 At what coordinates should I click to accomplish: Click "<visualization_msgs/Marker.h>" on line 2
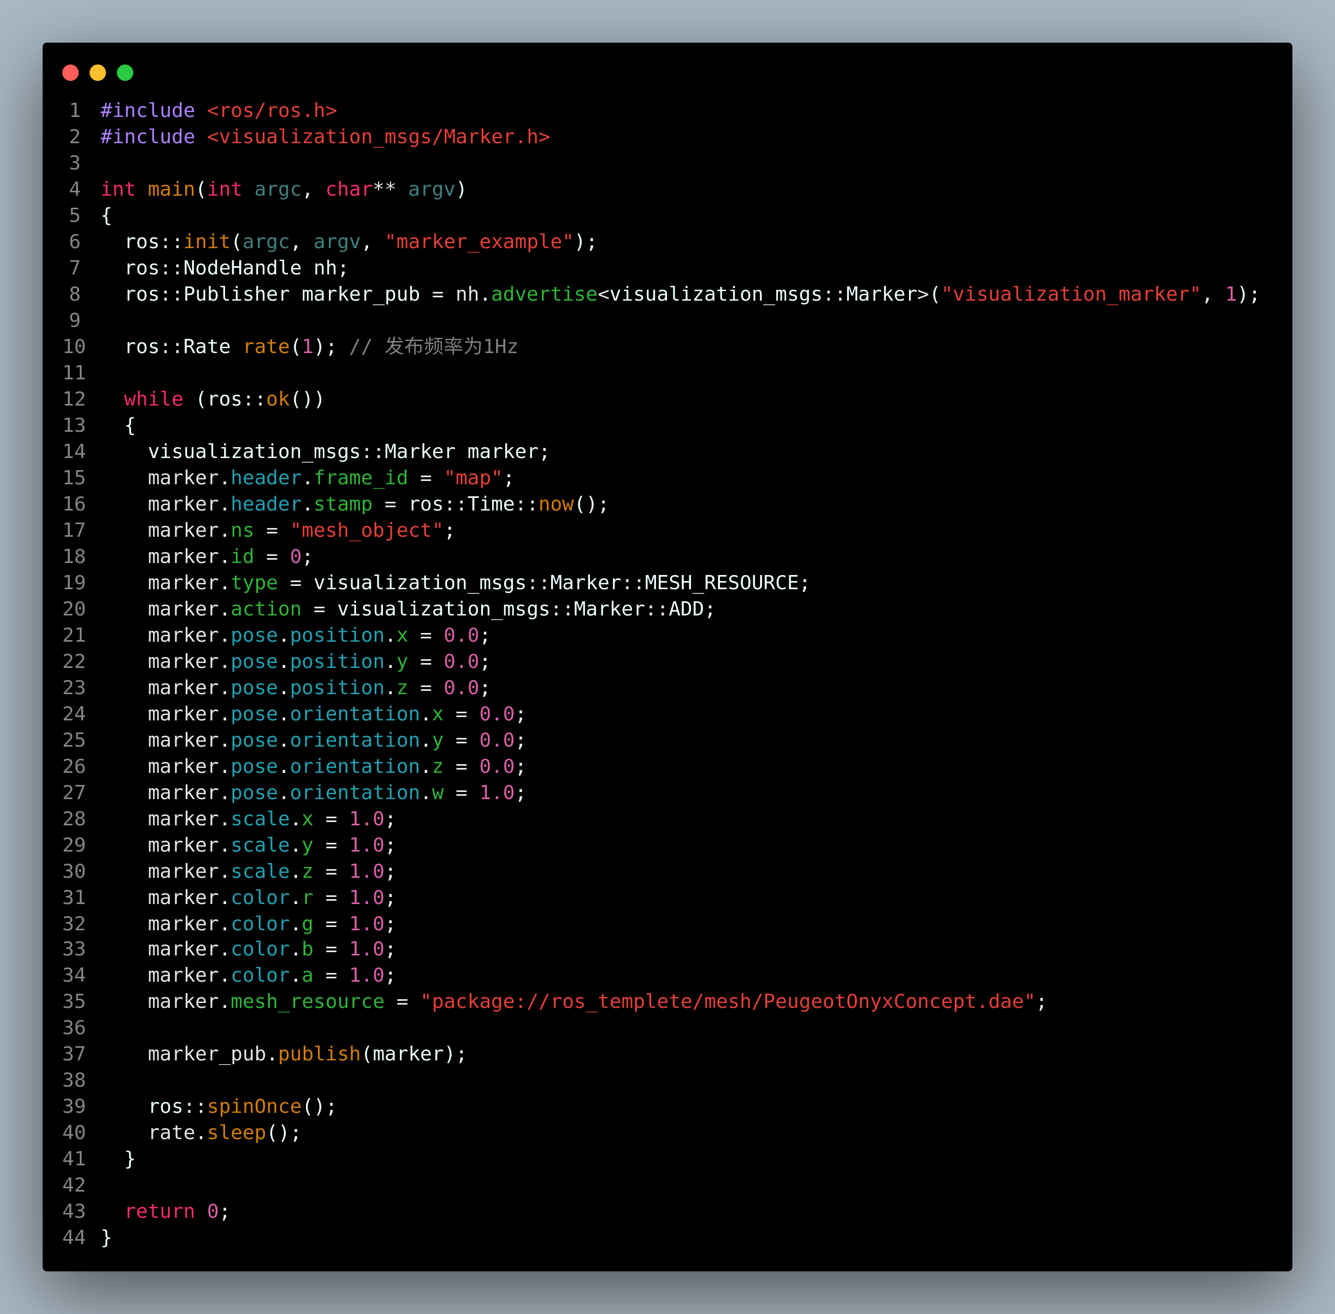pos(379,137)
